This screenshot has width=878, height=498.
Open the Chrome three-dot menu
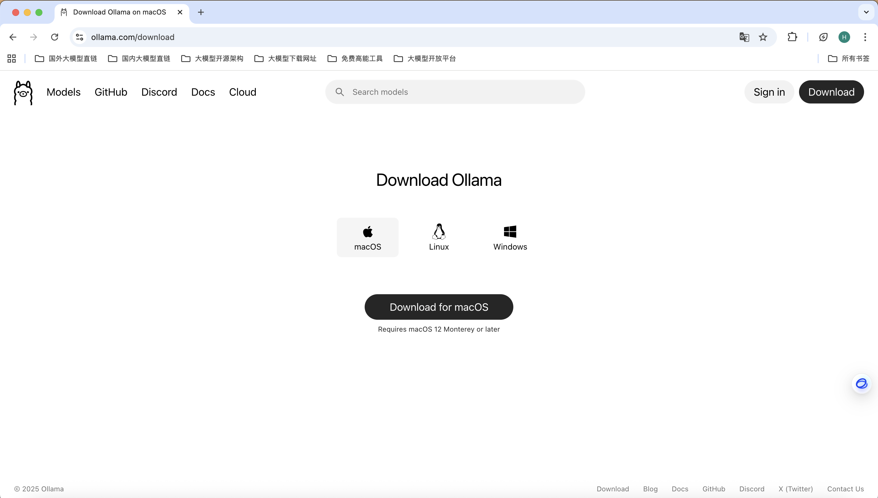pos(865,37)
